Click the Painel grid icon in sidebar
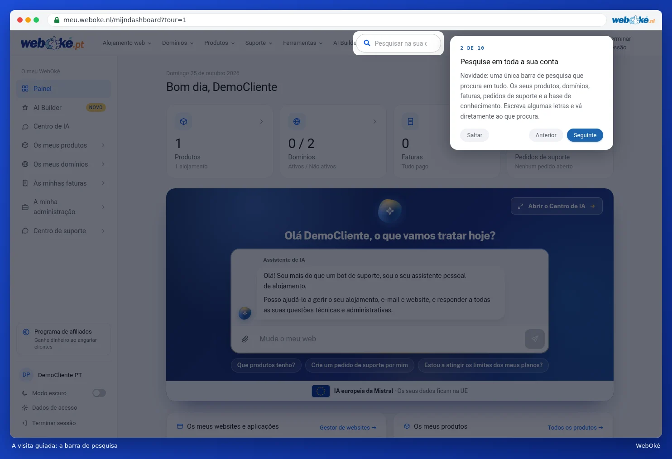The image size is (672, 459). coord(25,89)
